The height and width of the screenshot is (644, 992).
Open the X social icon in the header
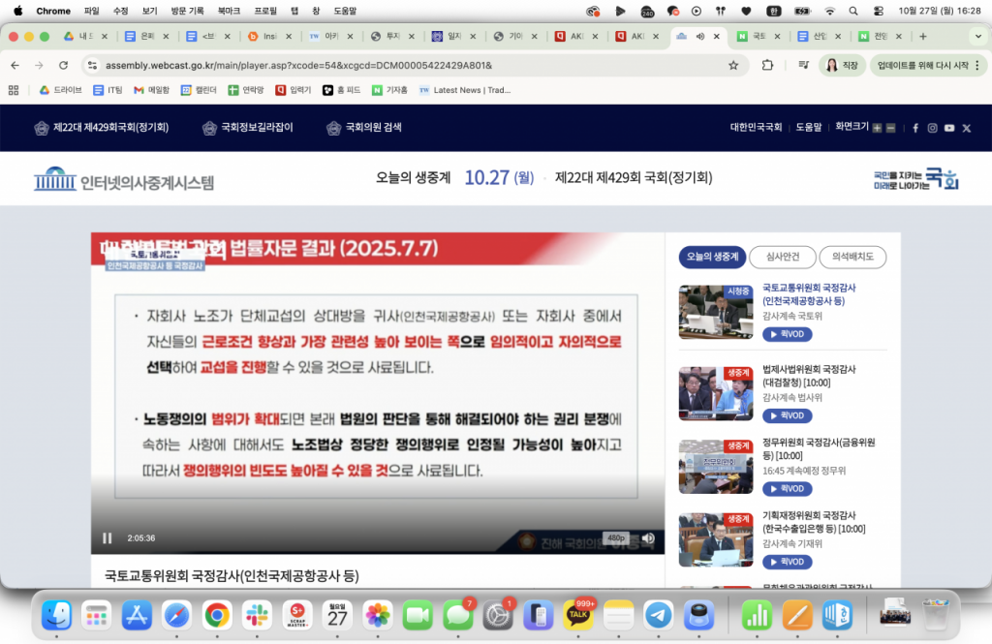(x=966, y=128)
